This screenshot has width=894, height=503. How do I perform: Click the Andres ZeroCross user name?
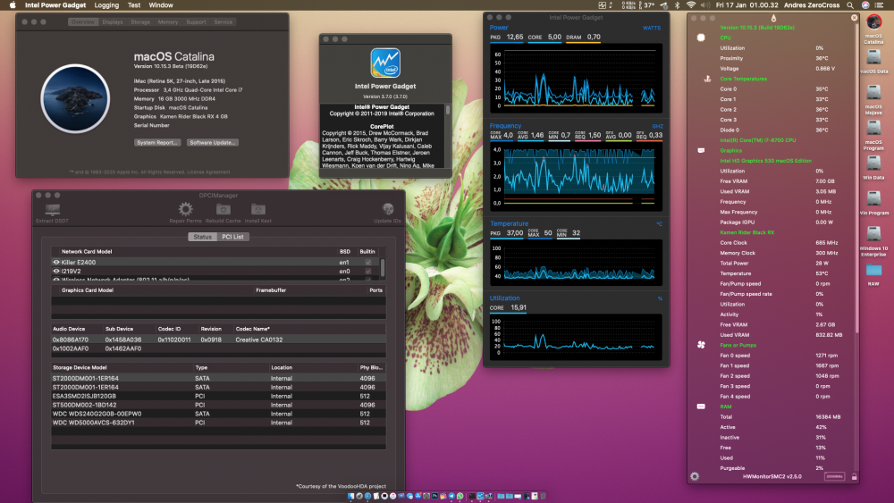[812, 5]
